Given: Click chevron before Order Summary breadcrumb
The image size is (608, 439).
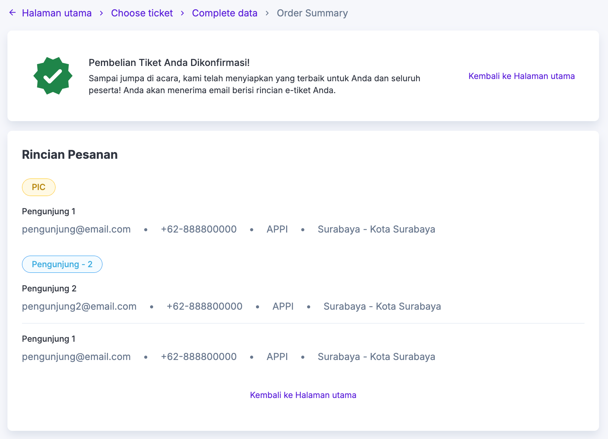Looking at the screenshot, I should coord(267,13).
